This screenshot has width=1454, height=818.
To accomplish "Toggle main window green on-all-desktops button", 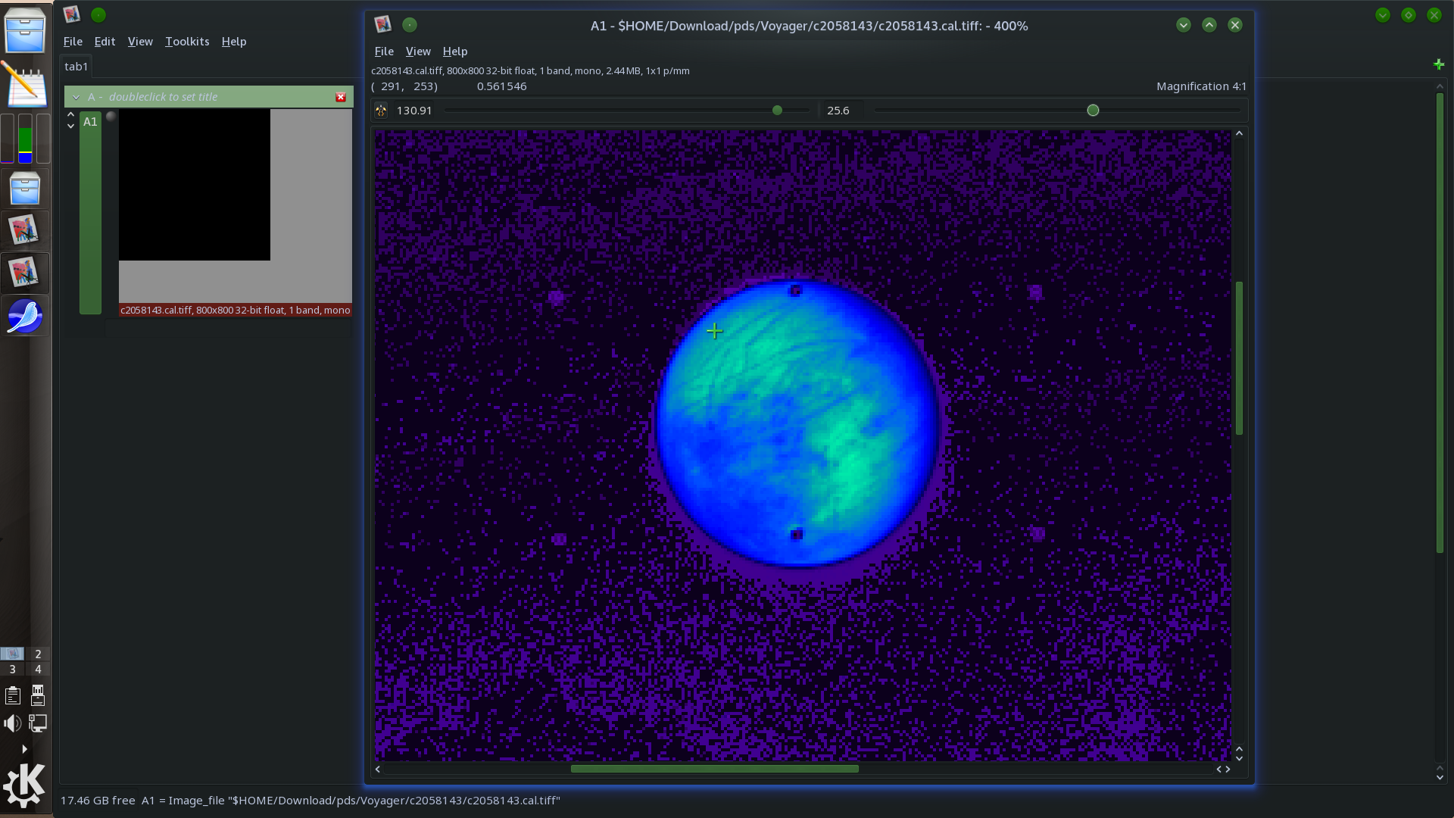I will (98, 14).
